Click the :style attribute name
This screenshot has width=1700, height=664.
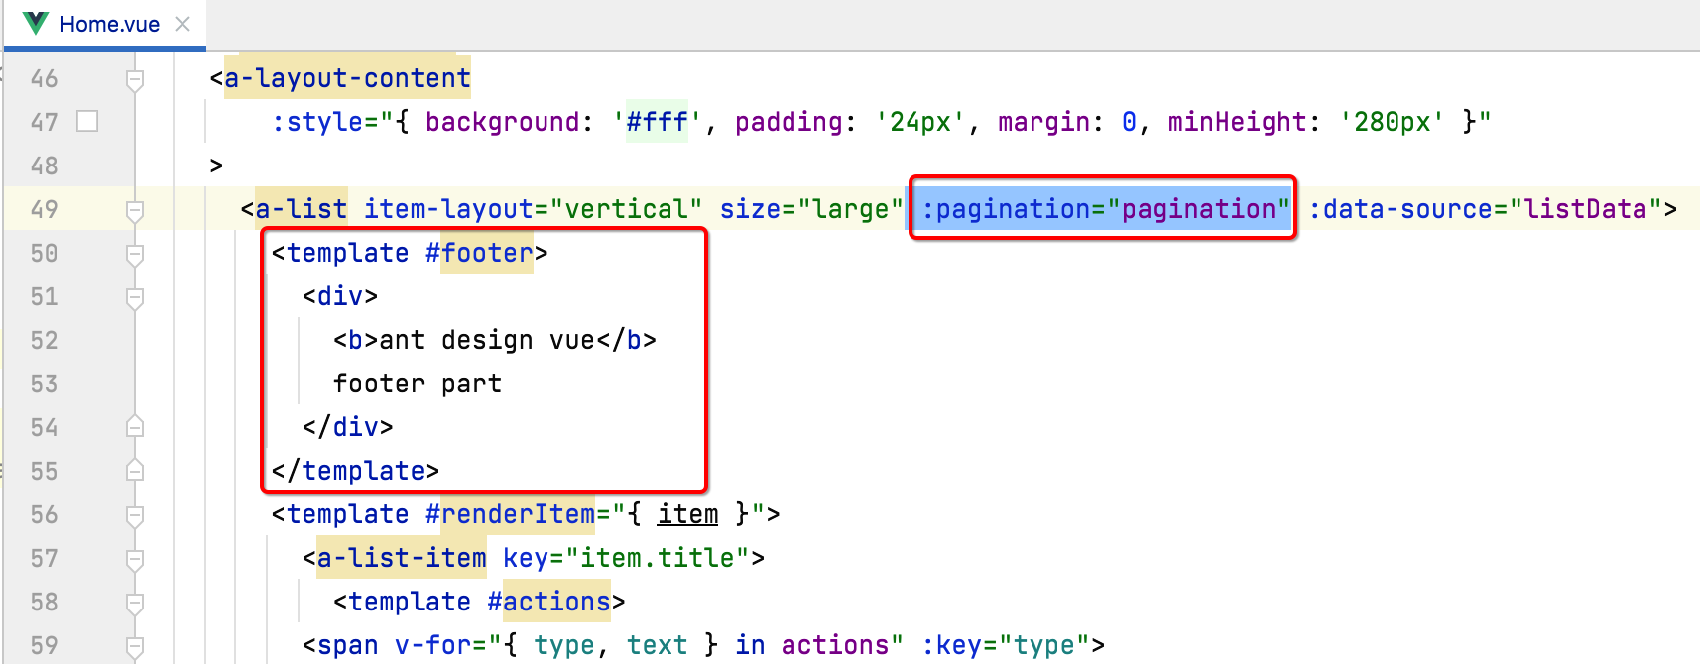tap(317, 122)
